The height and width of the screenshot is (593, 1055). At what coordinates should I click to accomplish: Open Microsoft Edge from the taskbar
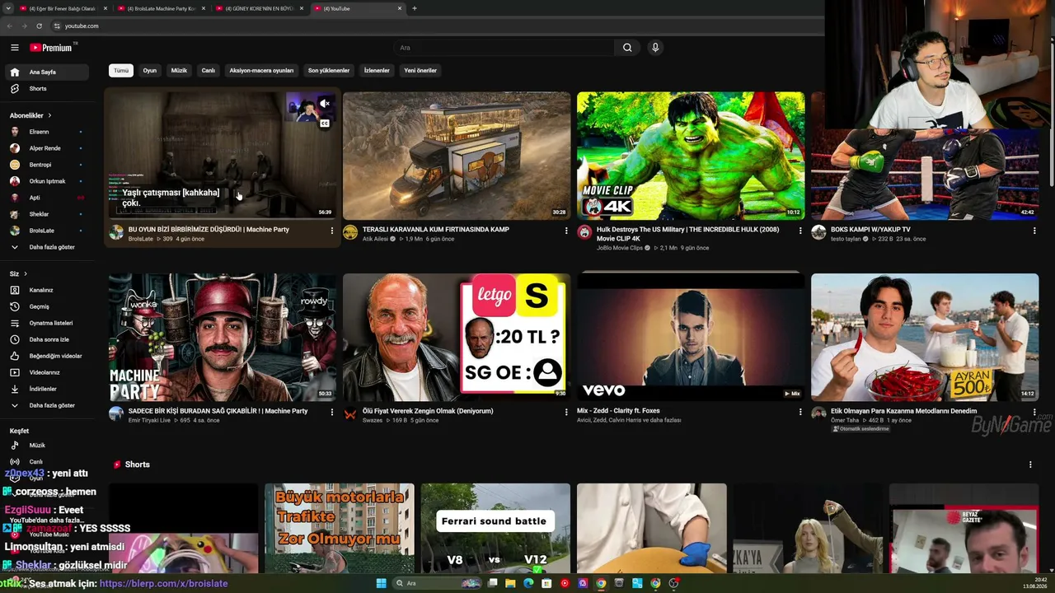(528, 583)
